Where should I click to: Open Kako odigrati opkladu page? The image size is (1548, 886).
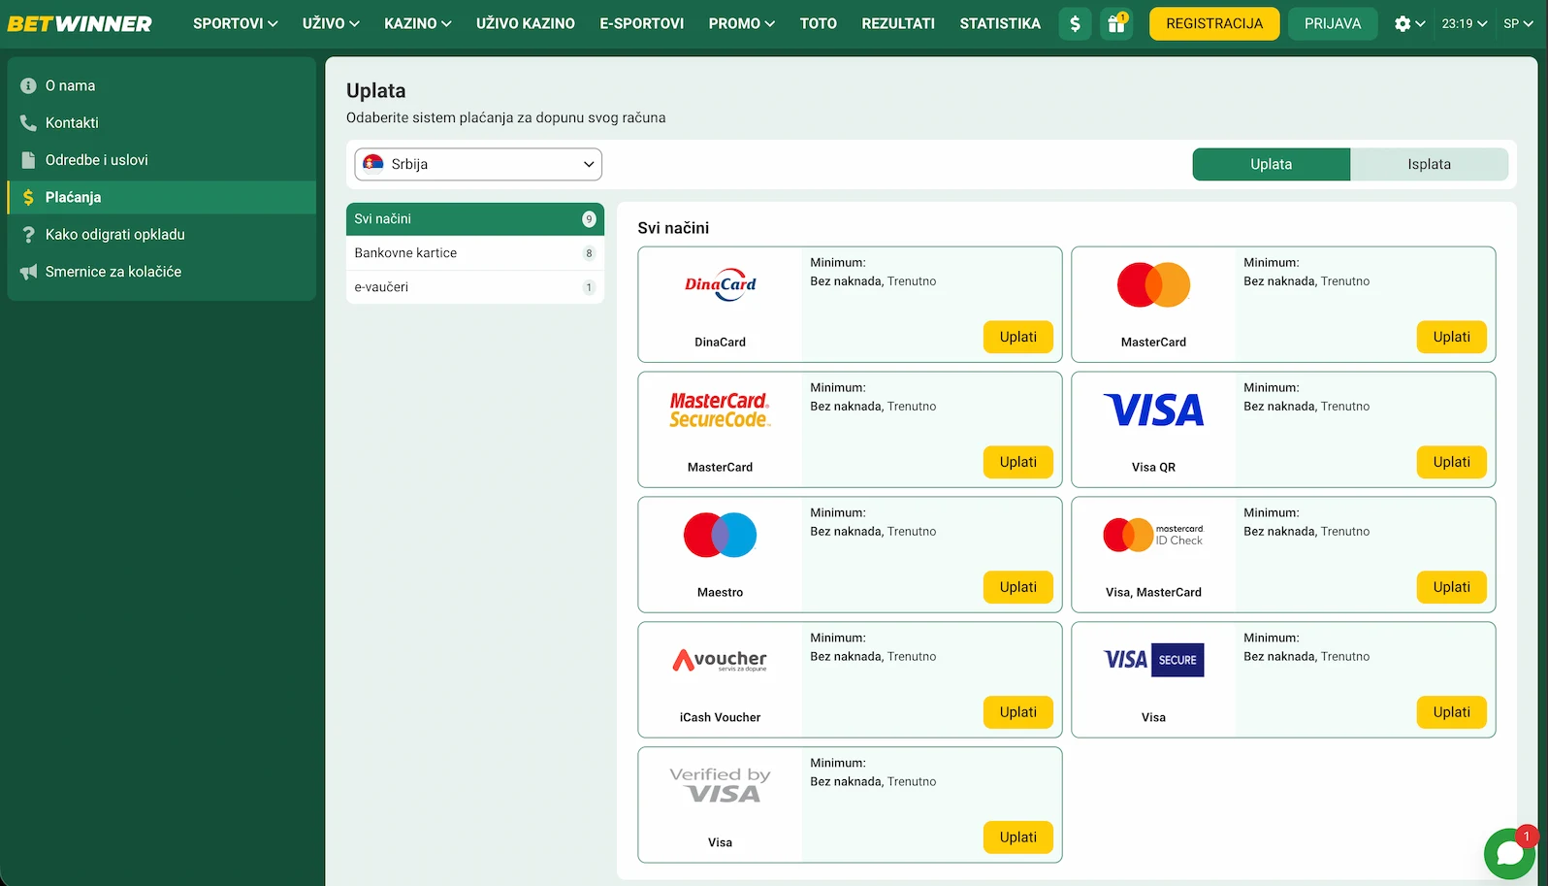[161, 235]
